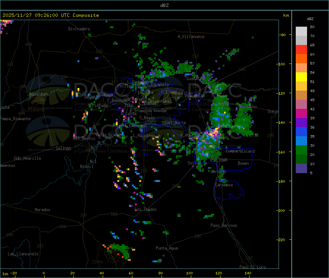Select the yellow 51-54 dBZ legend swatch
The height and width of the screenshot is (278, 329).
(301, 77)
